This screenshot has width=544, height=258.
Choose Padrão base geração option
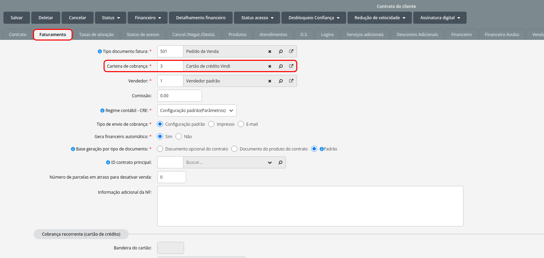click(x=314, y=149)
